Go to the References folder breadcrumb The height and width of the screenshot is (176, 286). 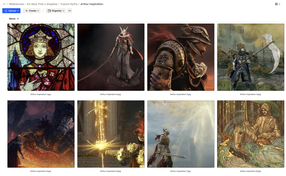tap(16, 4)
